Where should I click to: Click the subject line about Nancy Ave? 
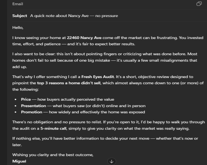[74, 16]
